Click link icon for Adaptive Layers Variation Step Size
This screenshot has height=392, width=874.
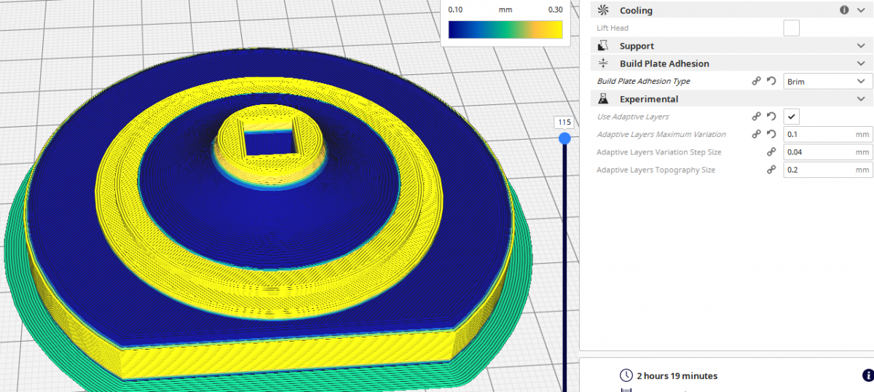coord(771,152)
